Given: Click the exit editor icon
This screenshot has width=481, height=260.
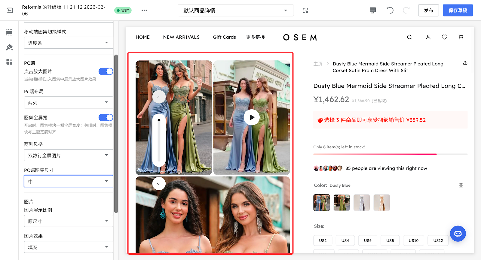Looking at the screenshot, I should point(10,11).
